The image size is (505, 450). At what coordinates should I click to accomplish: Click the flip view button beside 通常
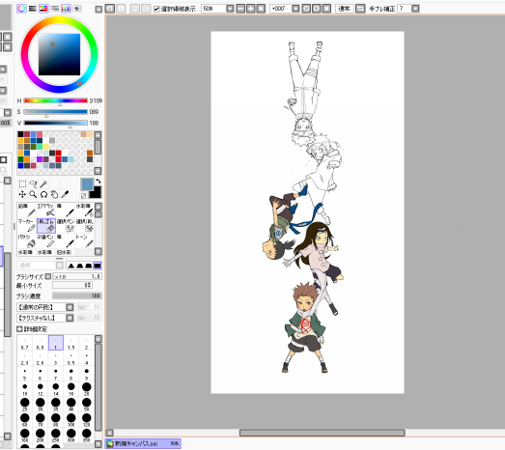360,9
